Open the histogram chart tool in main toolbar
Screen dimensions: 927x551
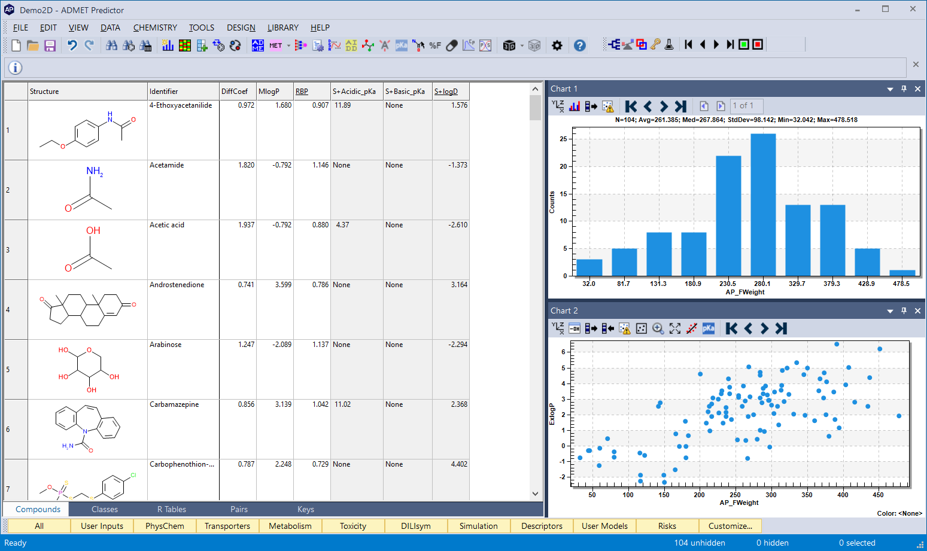tap(168, 45)
